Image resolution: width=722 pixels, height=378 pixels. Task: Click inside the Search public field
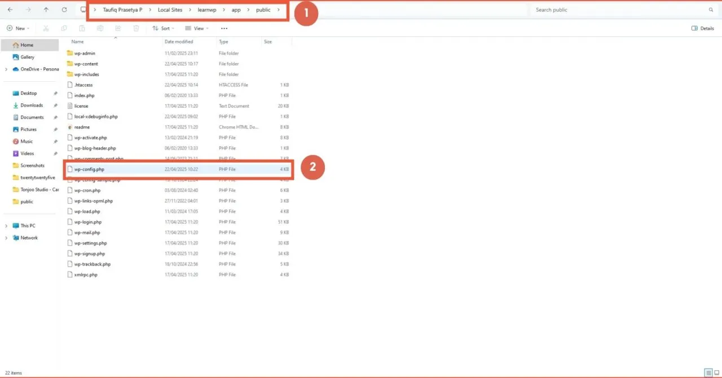(x=615, y=10)
